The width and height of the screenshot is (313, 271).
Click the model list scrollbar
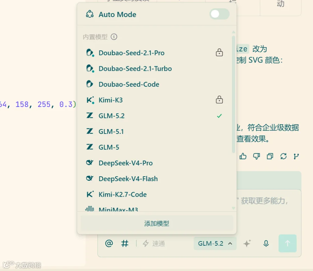coord(233,94)
